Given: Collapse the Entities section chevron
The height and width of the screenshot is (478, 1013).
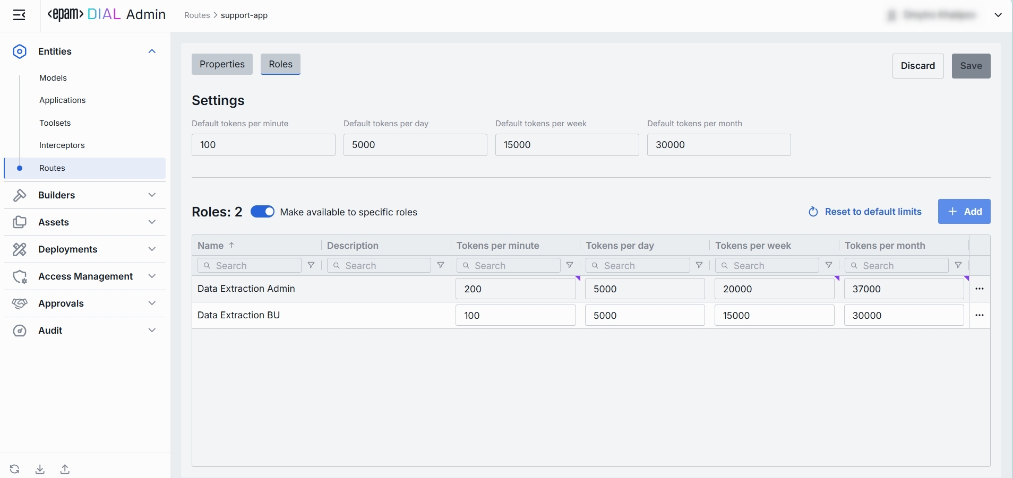Looking at the screenshot, I should [152, 51].
